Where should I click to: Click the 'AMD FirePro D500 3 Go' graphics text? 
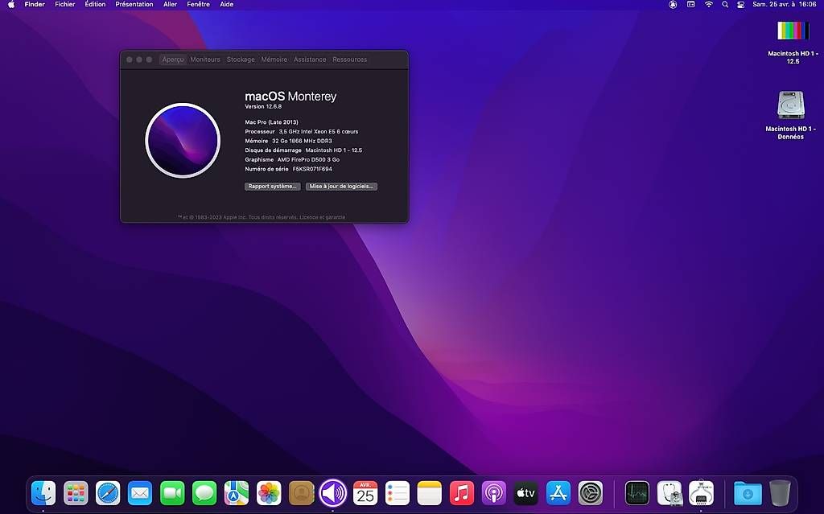coord(308,160)
